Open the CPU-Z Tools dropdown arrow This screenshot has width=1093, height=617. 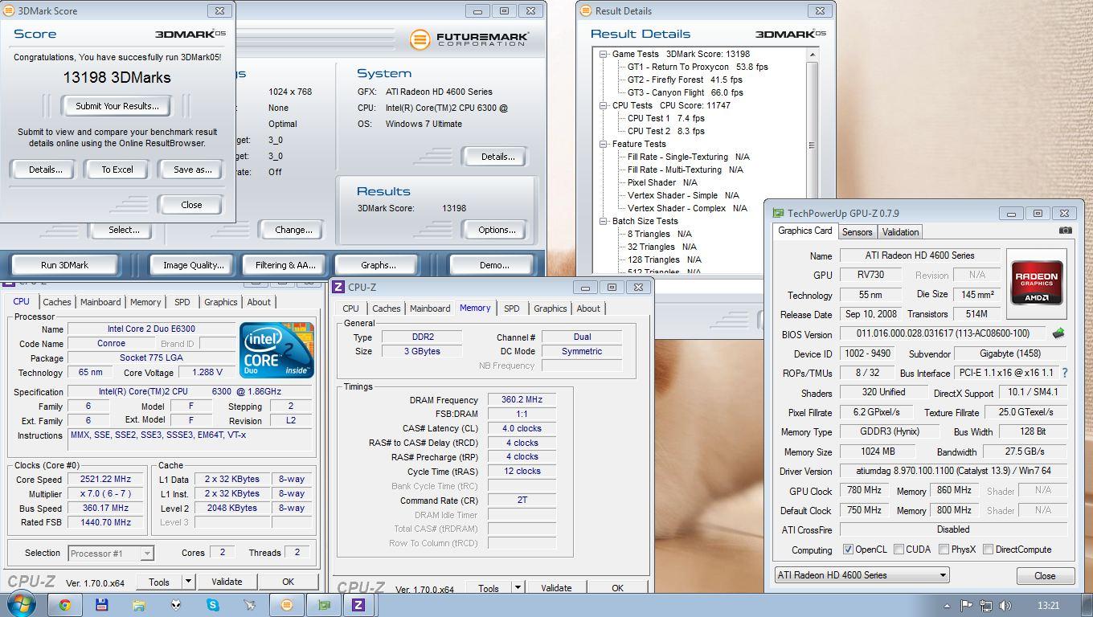pos(188,582)
